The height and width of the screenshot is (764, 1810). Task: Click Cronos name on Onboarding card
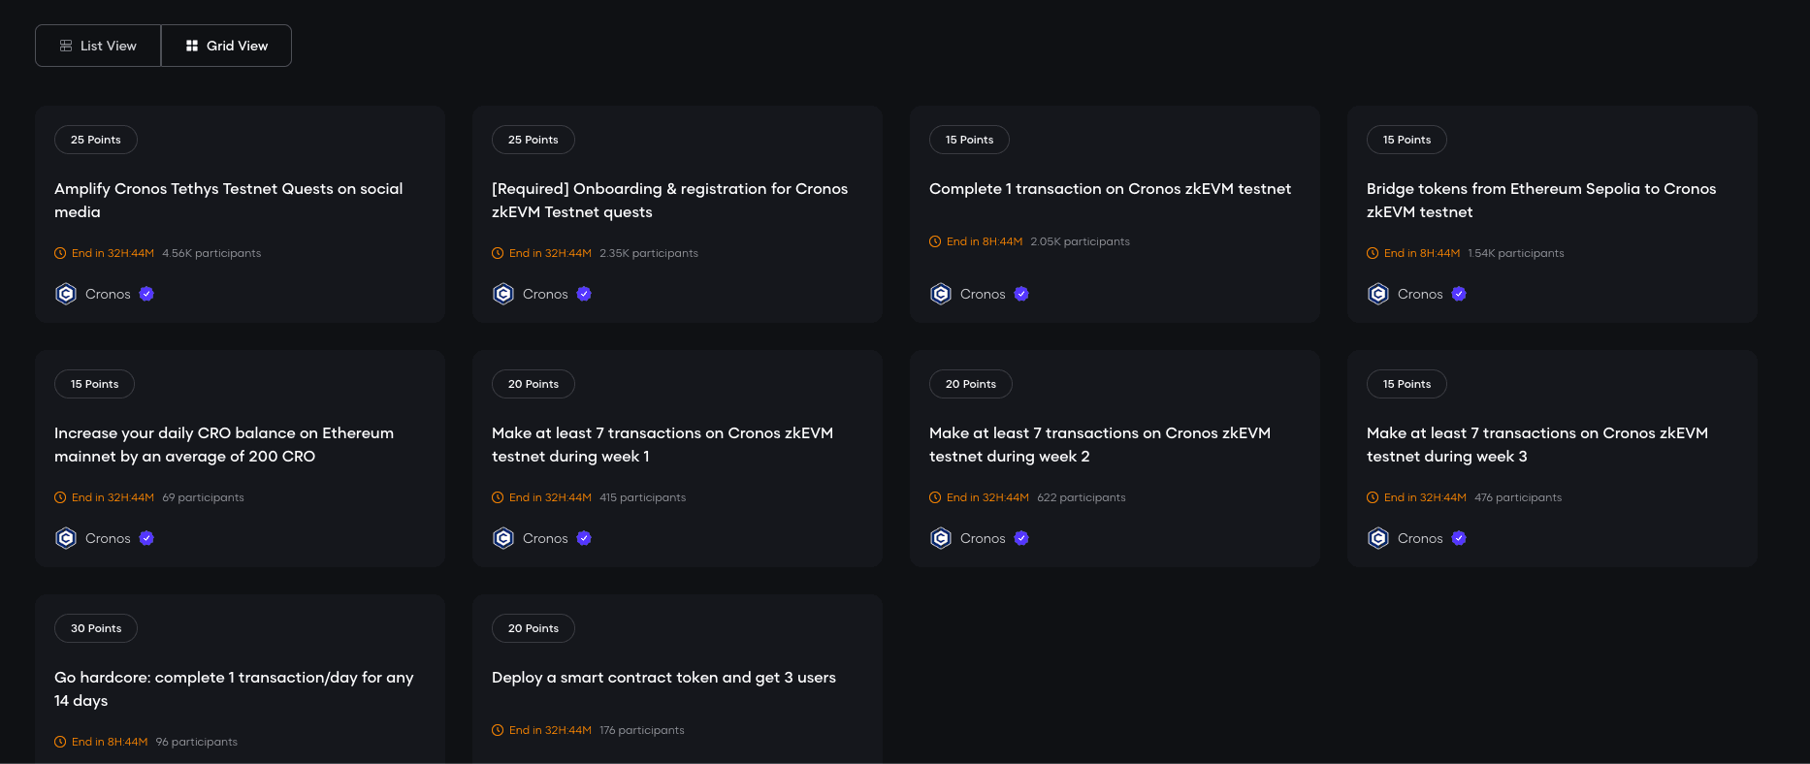545,294
